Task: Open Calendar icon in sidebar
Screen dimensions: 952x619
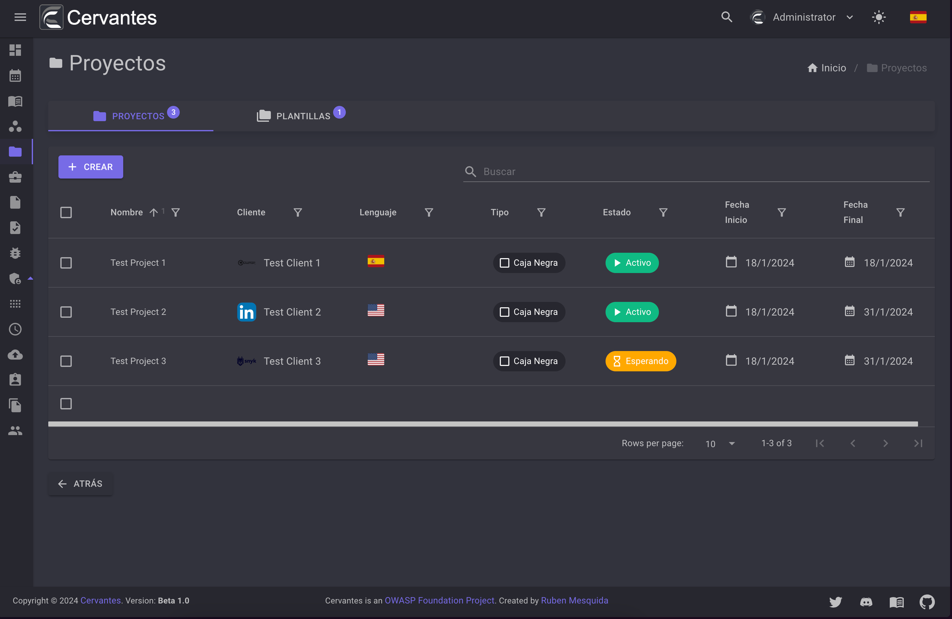Action: click(x=15, y=75)
